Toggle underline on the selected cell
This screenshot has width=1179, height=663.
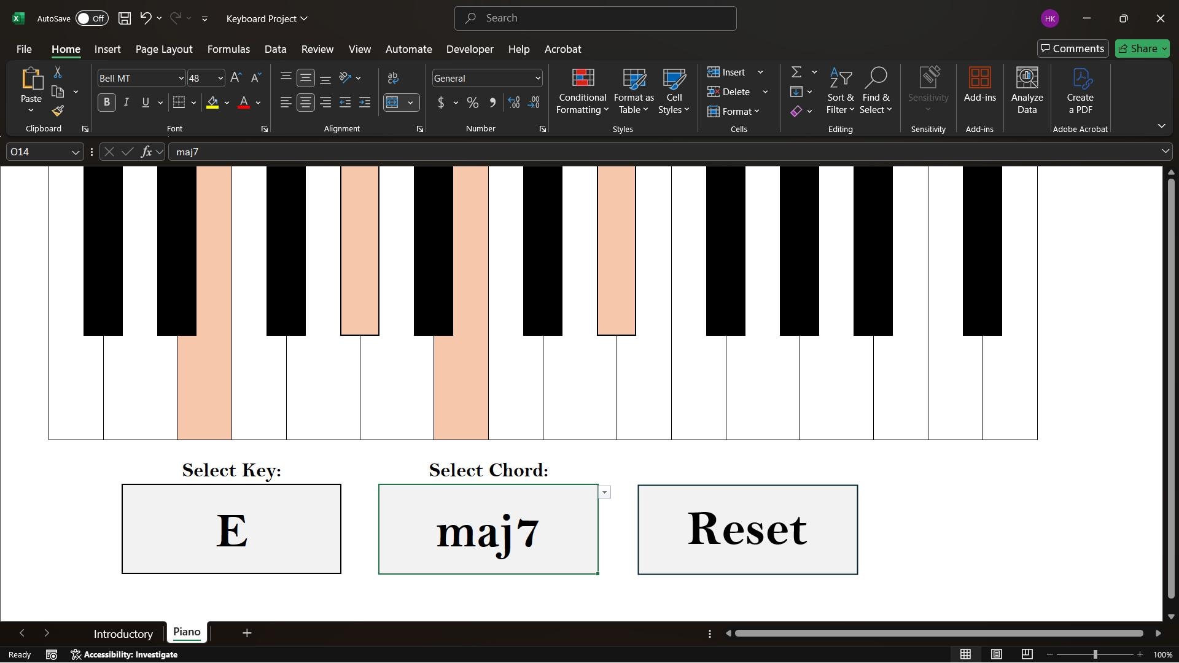146,103
